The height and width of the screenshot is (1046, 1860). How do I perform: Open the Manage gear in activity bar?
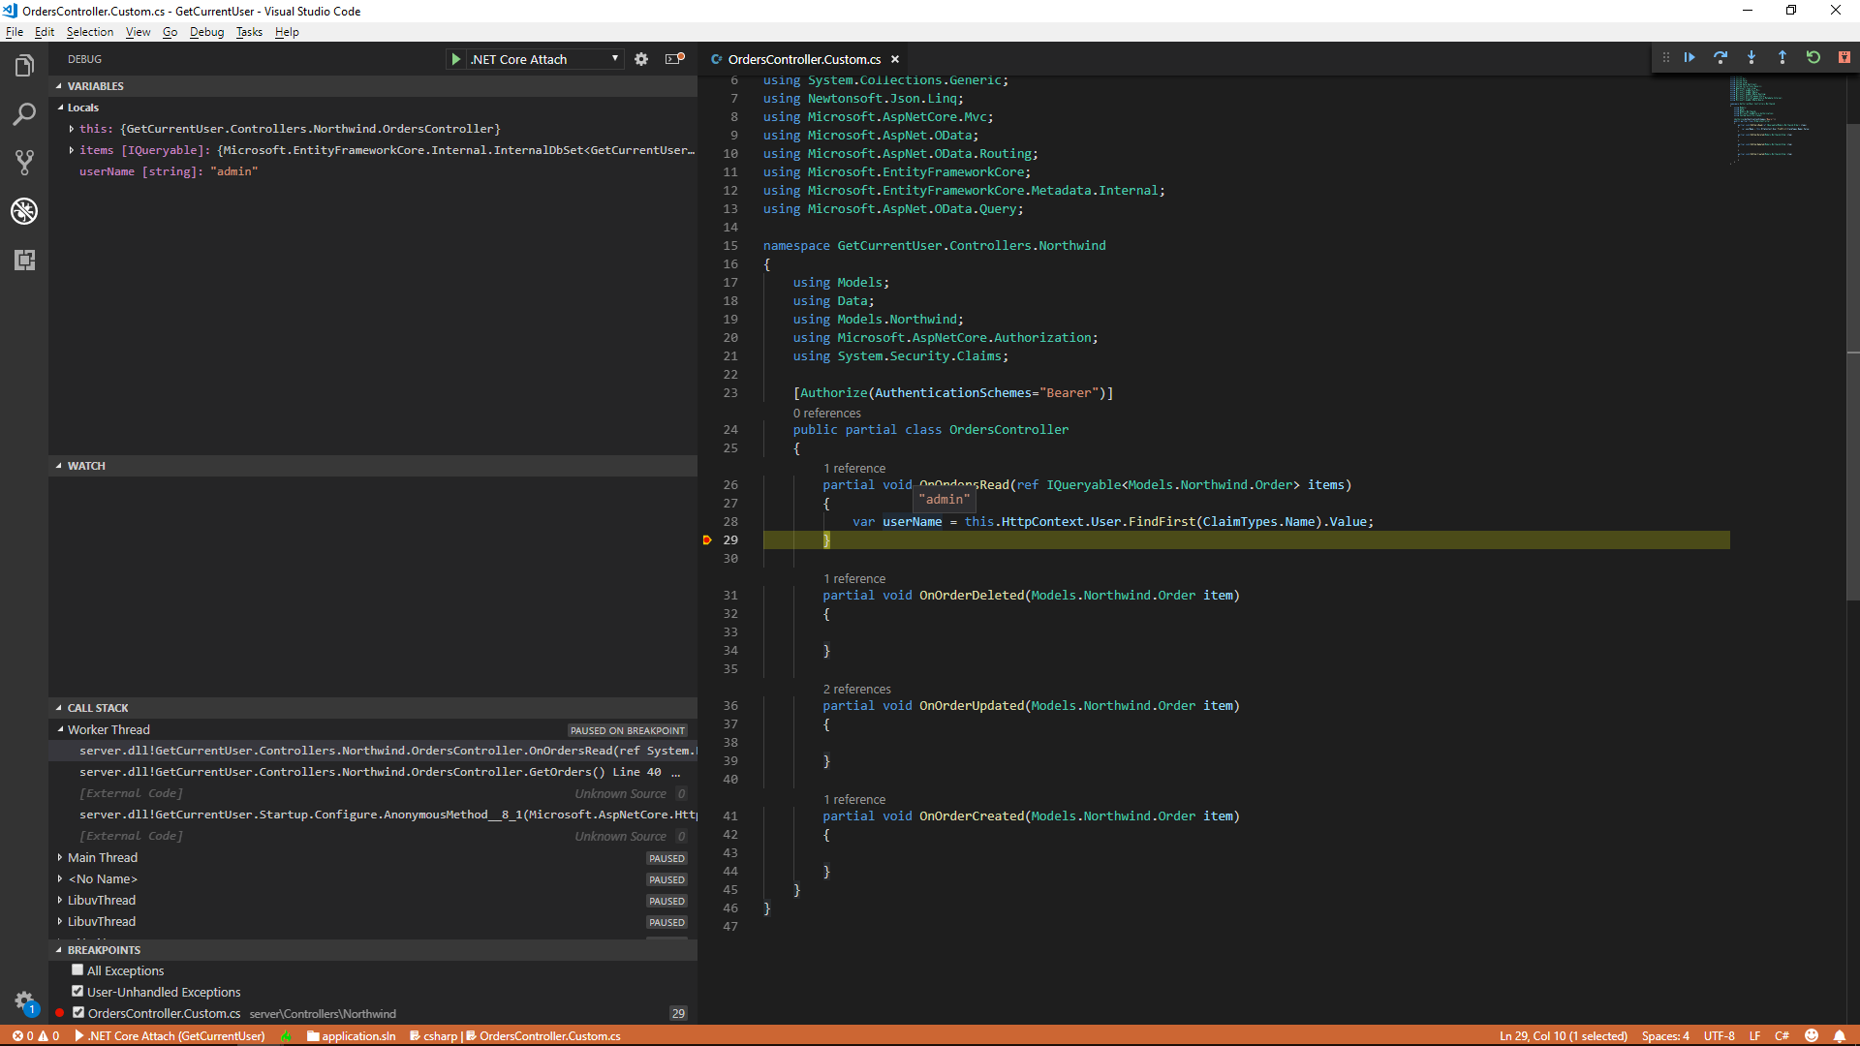tap(24, 1002)
